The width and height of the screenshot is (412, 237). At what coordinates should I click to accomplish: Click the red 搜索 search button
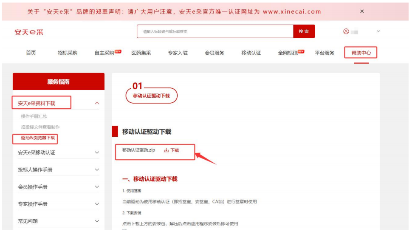[x=304, y=31]
